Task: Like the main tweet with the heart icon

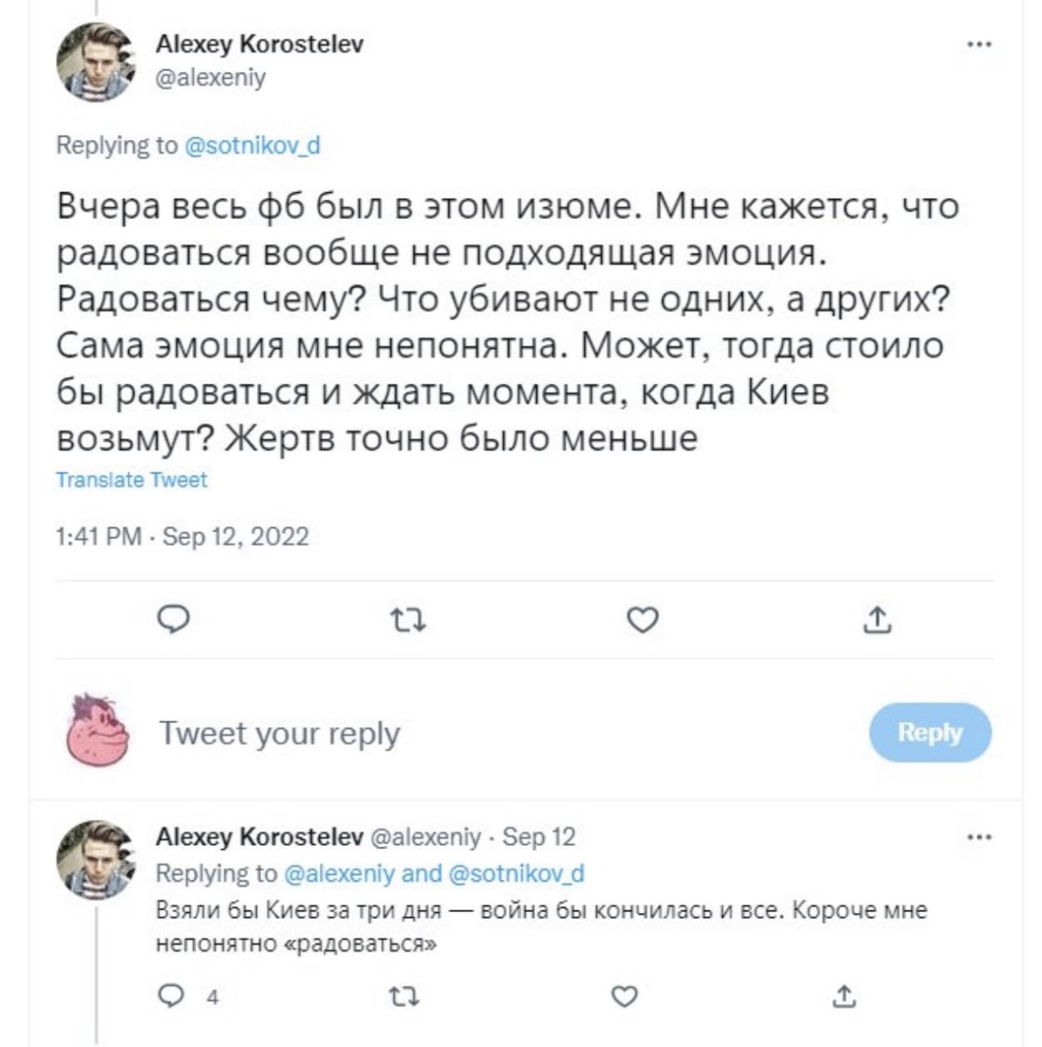Action: [x=642, y=622]
